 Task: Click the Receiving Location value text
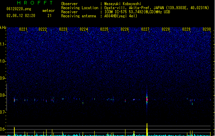157,8
